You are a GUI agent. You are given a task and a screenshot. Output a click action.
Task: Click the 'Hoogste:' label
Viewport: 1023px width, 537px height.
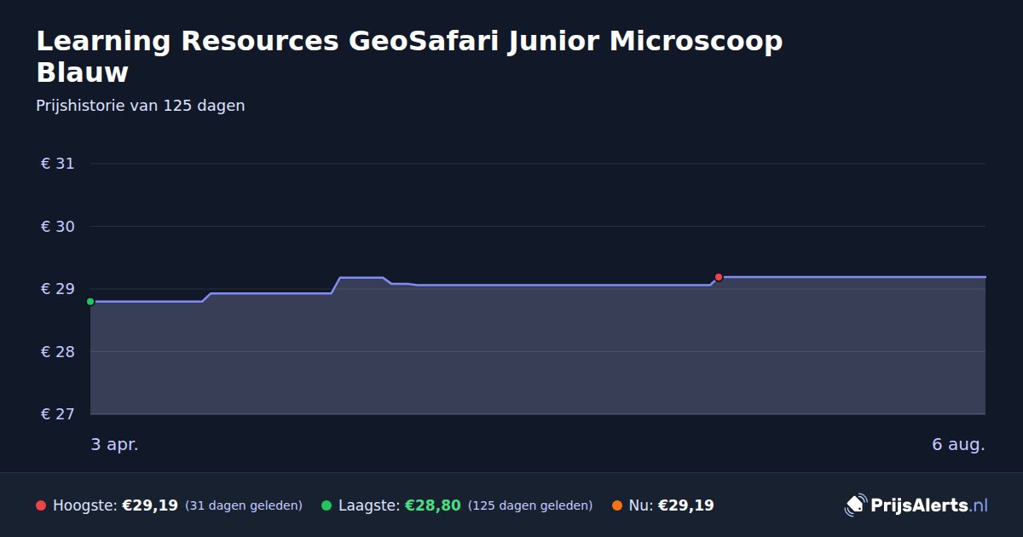click(85, 505)
